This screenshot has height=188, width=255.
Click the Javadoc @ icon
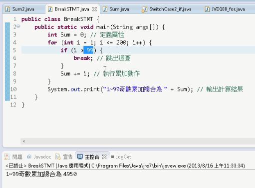pos(29,157)
